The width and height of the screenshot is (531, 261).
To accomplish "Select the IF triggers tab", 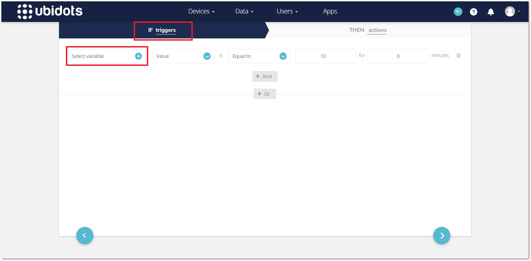I will pos(162,30).
